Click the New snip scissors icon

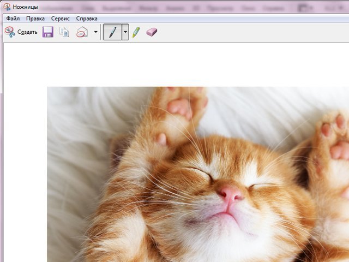[x=10, y=32]
